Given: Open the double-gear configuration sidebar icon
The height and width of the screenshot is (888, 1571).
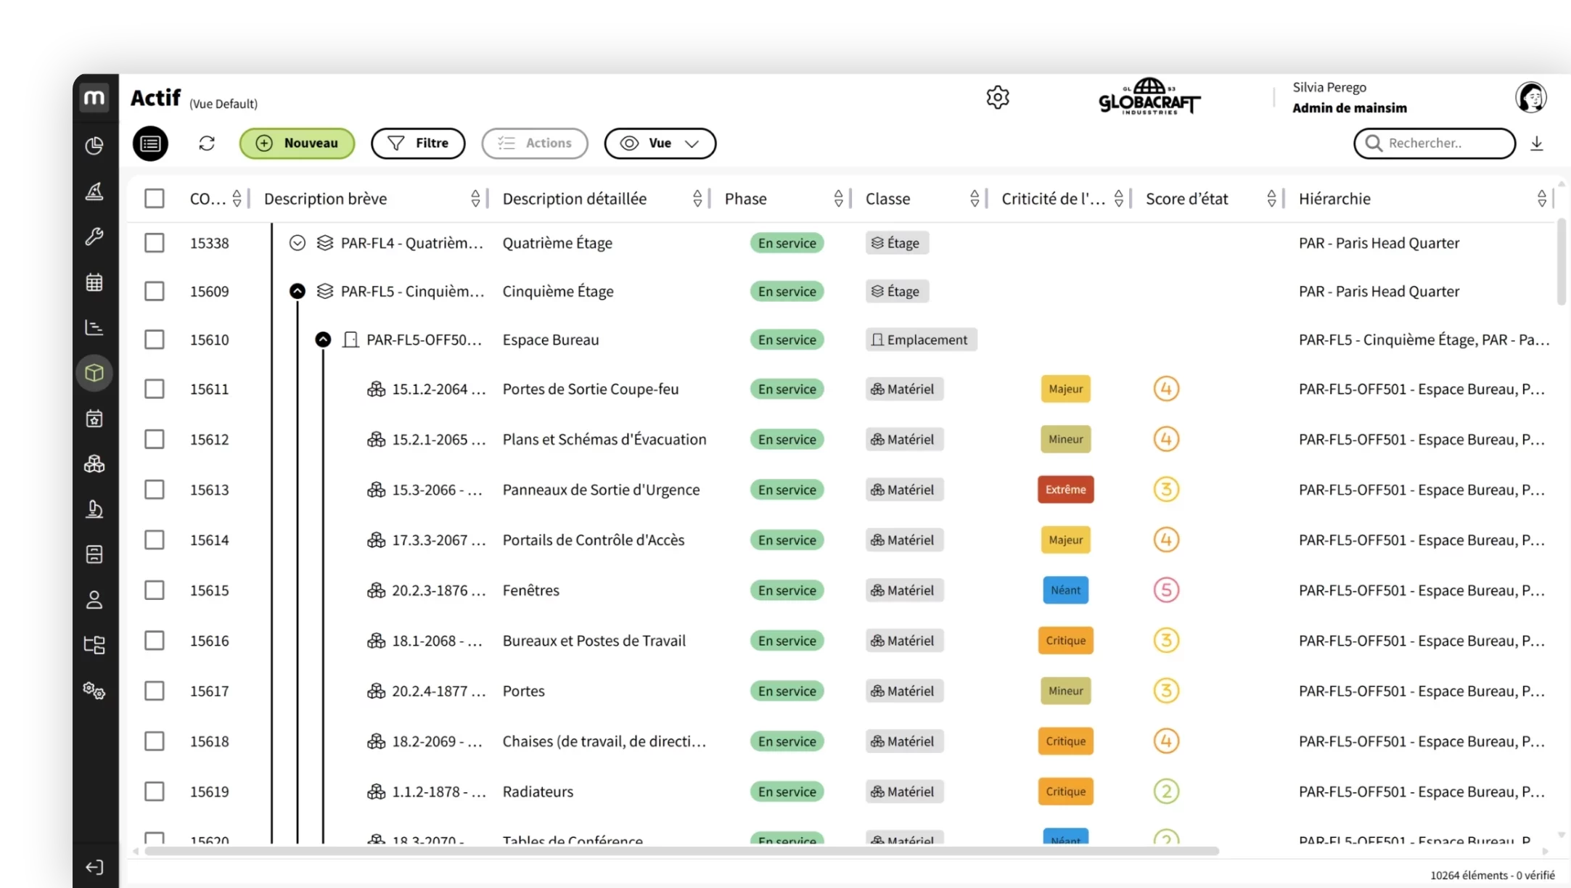Looking at the screenshot, I should [94, 691].
